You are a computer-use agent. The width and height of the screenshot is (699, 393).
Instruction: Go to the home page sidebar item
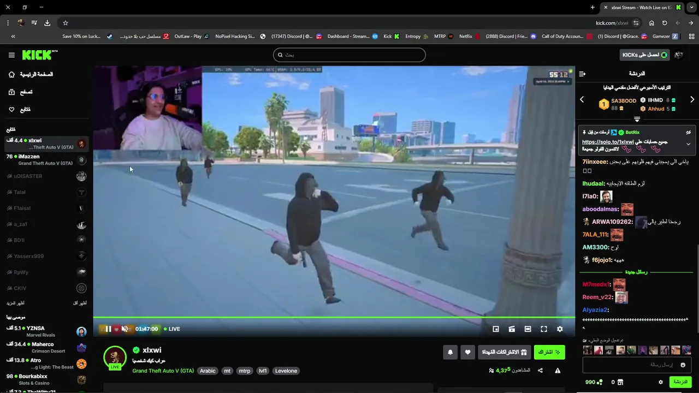[x=31, y=74]
